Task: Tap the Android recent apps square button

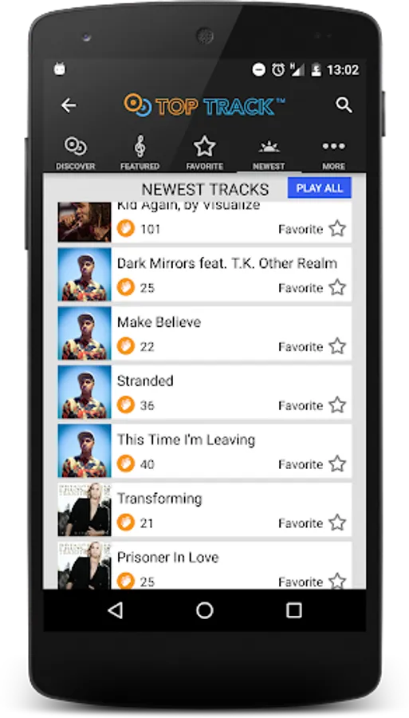Action: coord(293,610)
